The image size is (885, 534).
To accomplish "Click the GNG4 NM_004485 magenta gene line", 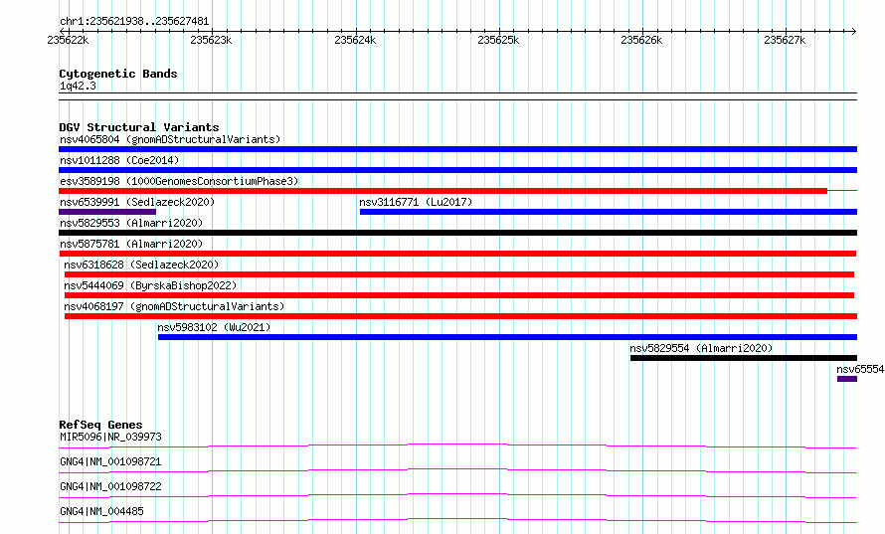I will (x=457, y=520).
